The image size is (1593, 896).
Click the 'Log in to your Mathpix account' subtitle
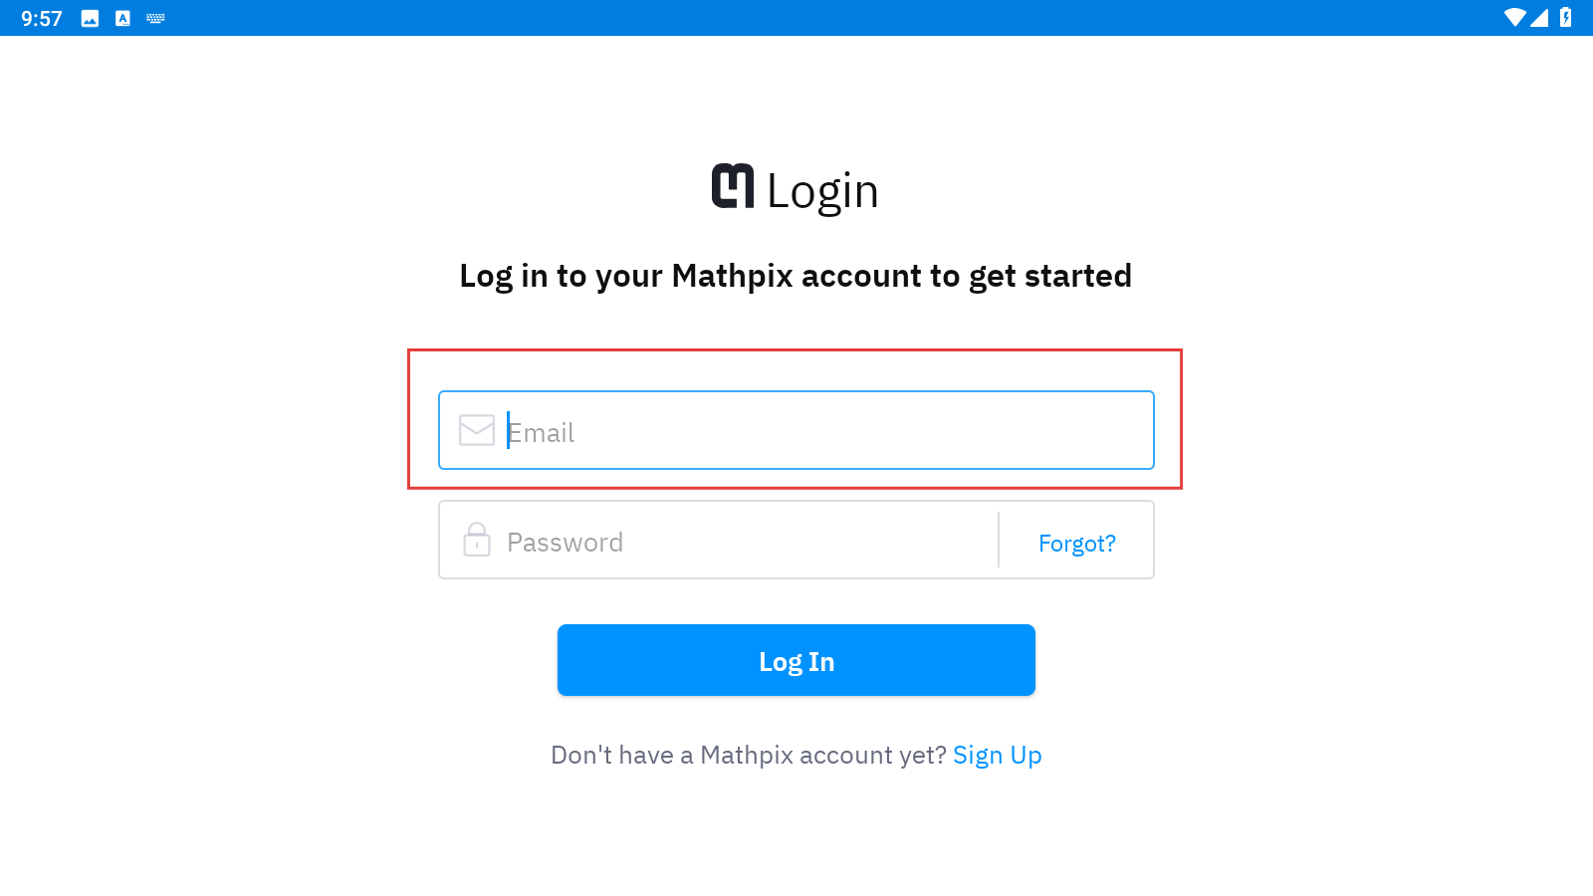[796, 276]
